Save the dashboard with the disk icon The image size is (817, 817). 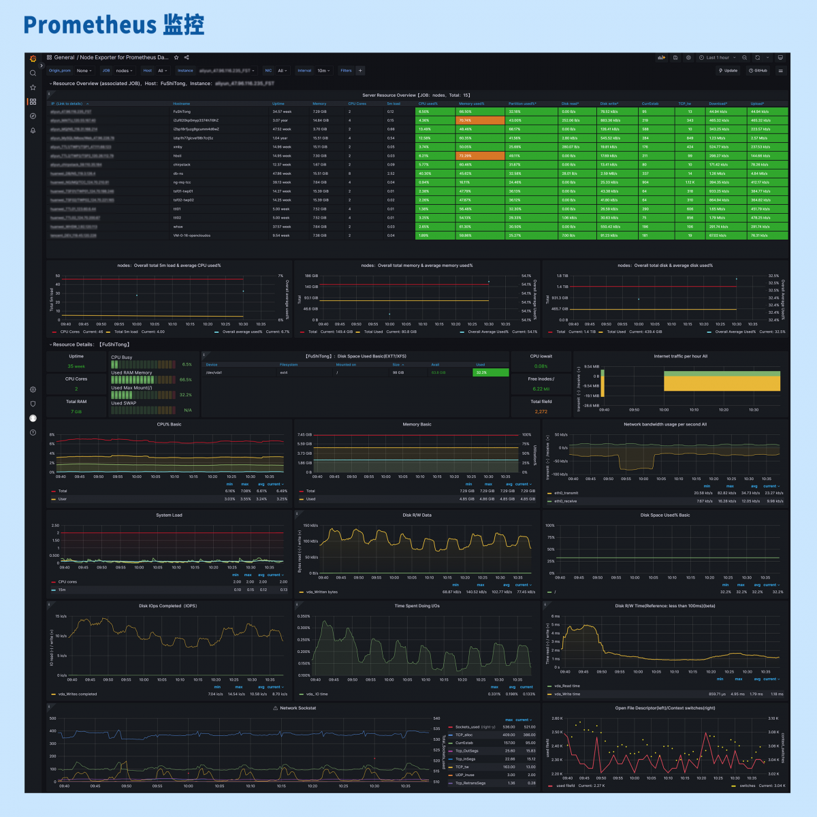[675, 58]
